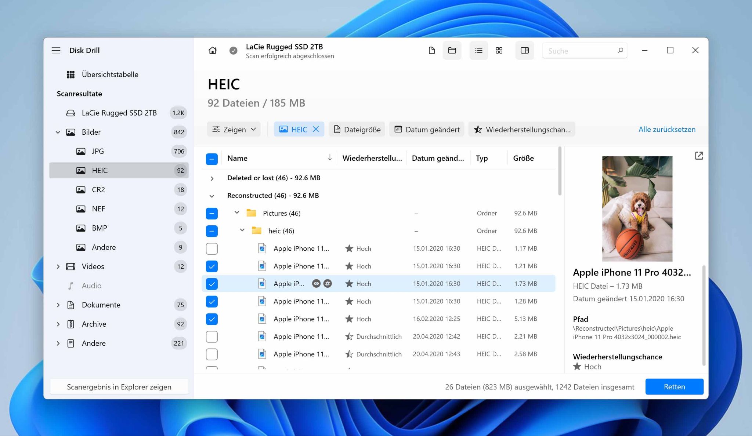Image resolution: width=752 pixels, height=436 pixels.
Task: Expand the Archive category
Action: click(58, 324)
